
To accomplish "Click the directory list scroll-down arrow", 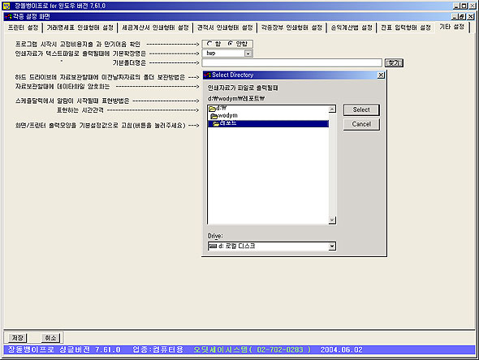I will pyautogui.click(x=332, y=220).
